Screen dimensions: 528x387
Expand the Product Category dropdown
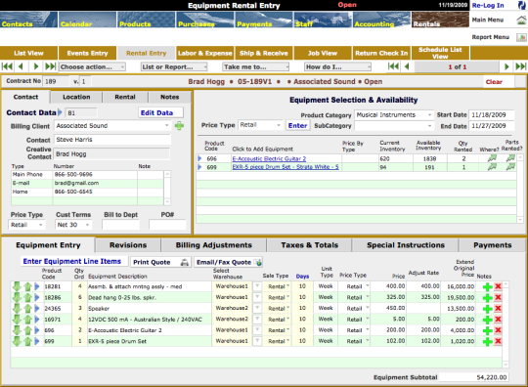coord(394,115)
